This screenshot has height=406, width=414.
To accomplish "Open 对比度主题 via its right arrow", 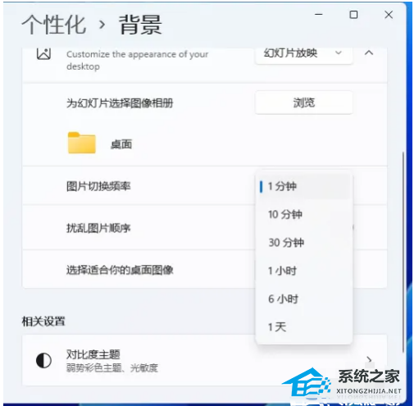I will [369, 359].
